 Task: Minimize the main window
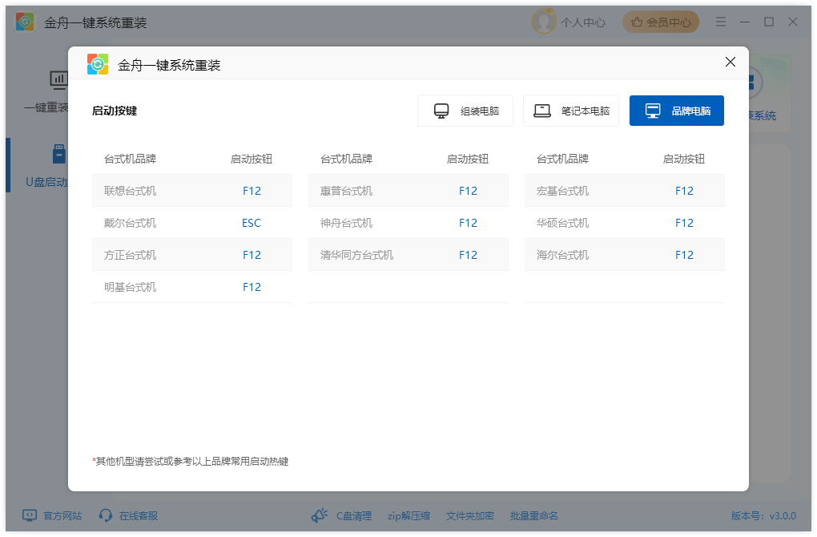tap(745, 22)
